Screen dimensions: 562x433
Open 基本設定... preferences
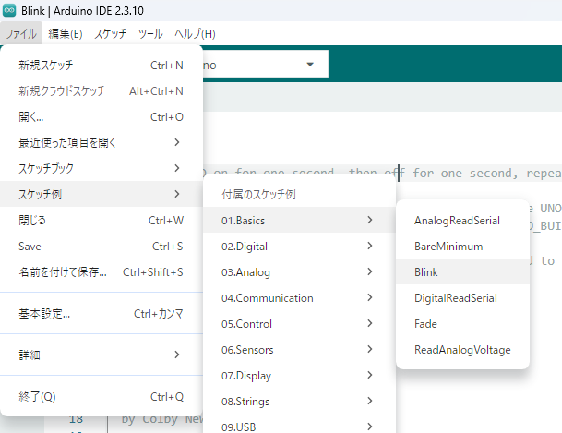(102, 314)
